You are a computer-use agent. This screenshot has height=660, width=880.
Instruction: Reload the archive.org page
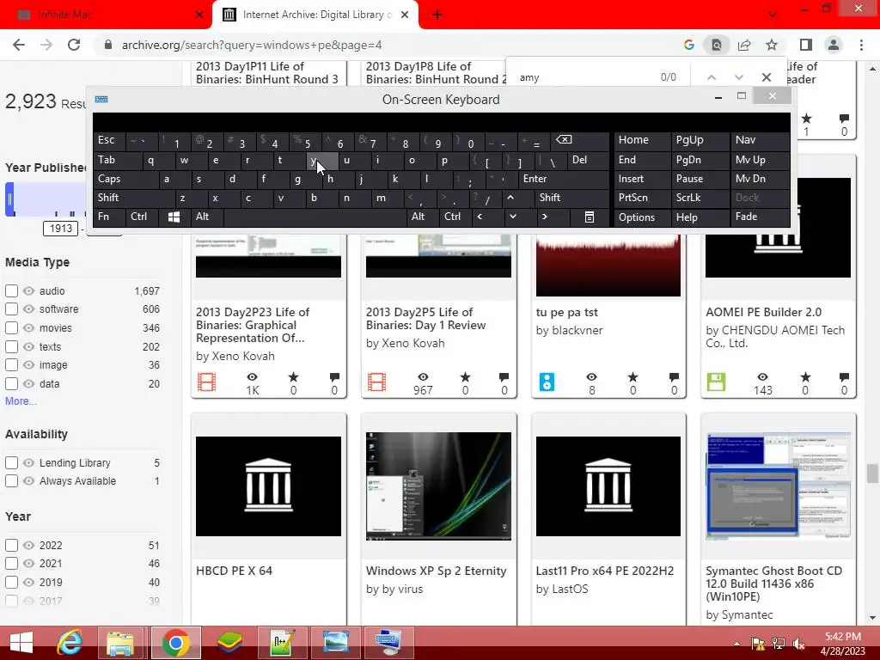(74, 45)
